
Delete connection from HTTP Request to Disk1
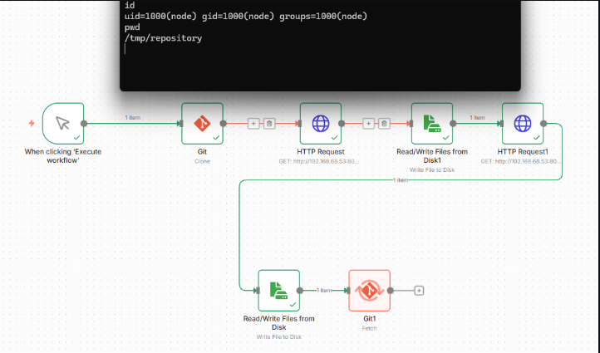pyautogui.click(x=384, y=124)
